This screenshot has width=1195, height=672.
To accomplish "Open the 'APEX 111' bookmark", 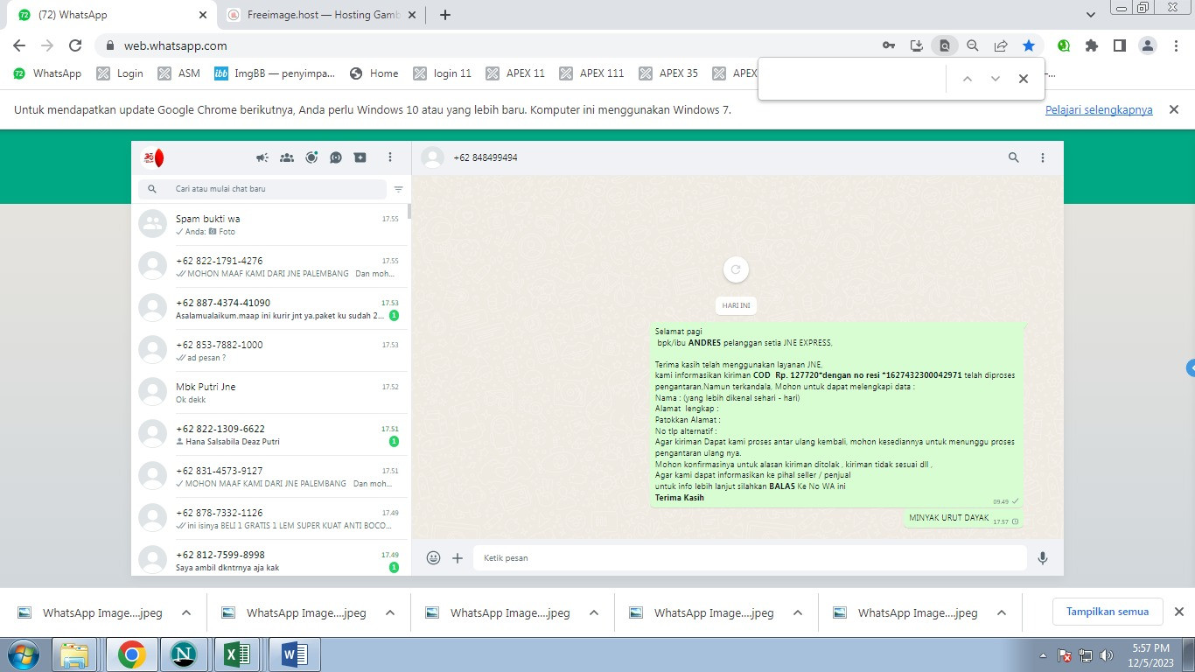I will 591,73.
